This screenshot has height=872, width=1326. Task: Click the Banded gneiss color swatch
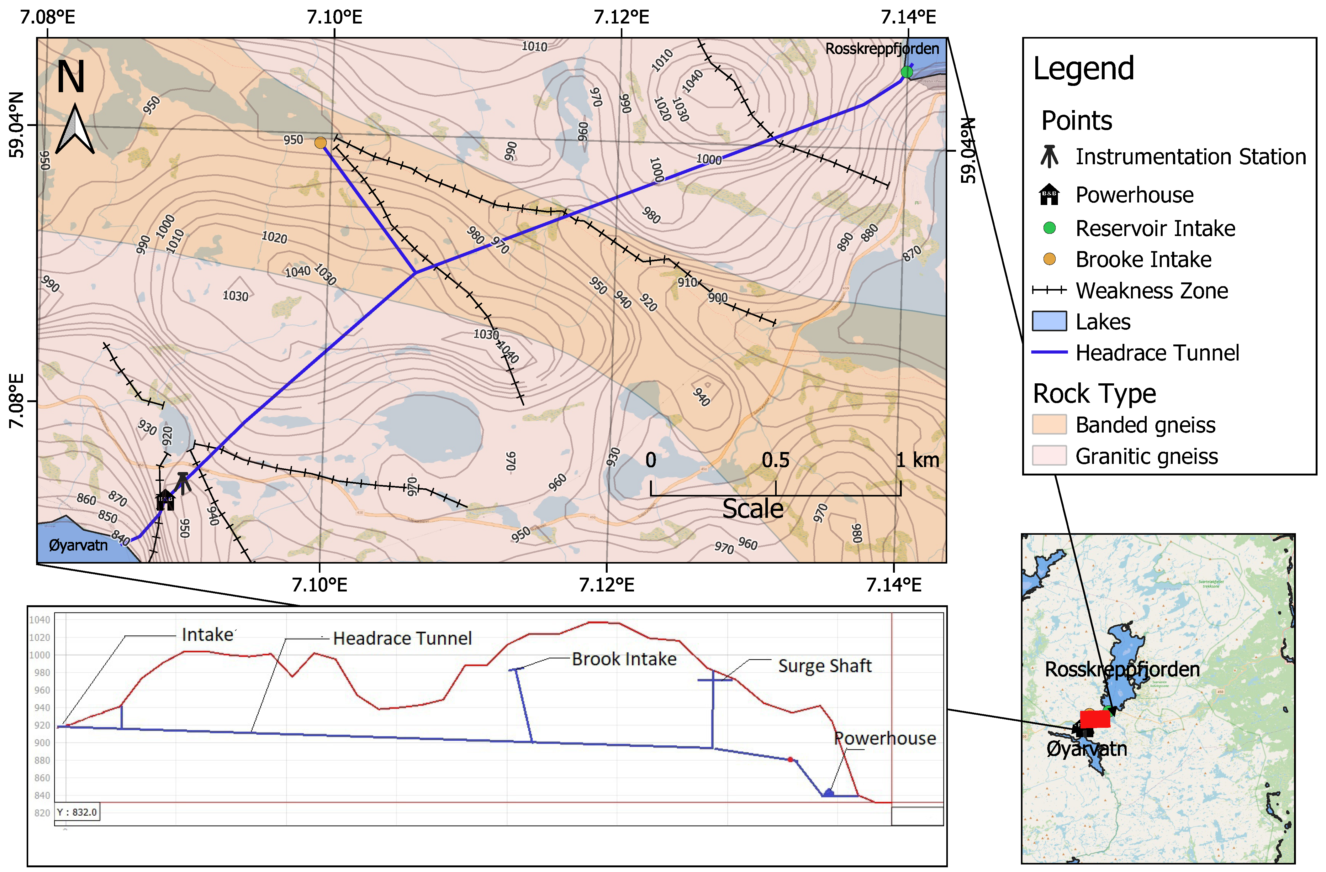coord(1049,425)
